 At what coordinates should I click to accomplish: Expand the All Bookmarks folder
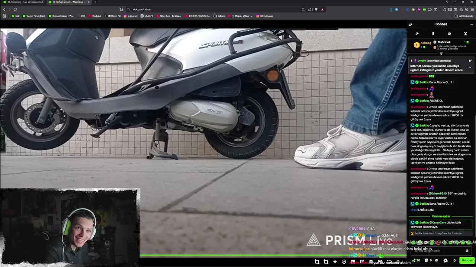pyautogui.click(x=464, y=16)
